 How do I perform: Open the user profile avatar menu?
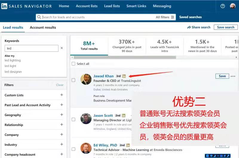[x=233, y=6]
